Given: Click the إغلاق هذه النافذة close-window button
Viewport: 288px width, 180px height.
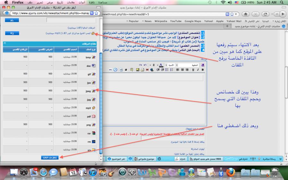Looking at the screenshot, I should tap(51, 157).
